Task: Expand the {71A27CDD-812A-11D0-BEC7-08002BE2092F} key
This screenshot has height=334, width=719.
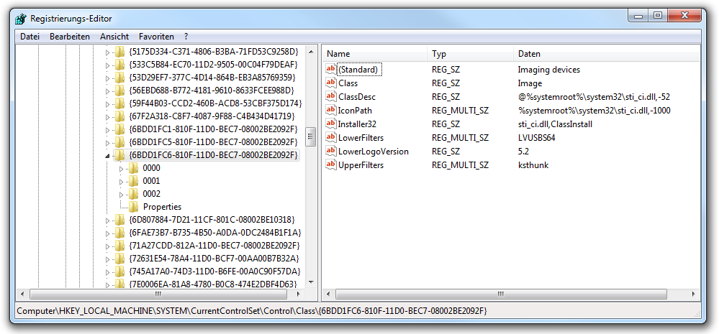Action: (108, 246)
